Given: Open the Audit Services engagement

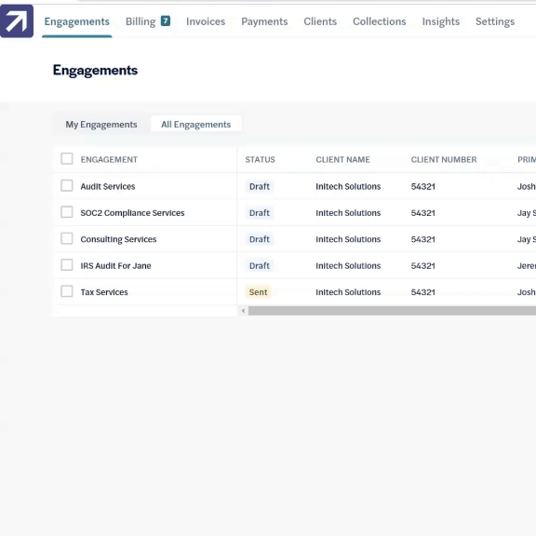Looking at the screenshot, I should [x=108, y=187].
